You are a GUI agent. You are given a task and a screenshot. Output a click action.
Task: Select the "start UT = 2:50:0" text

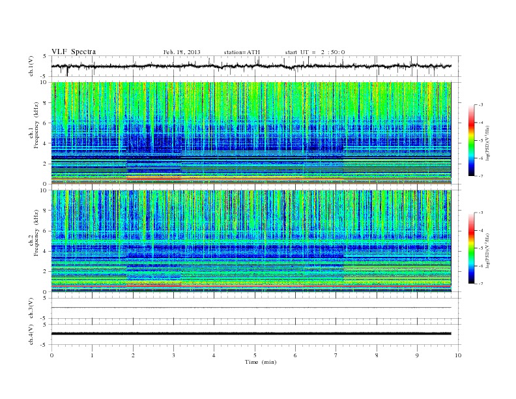315,52
